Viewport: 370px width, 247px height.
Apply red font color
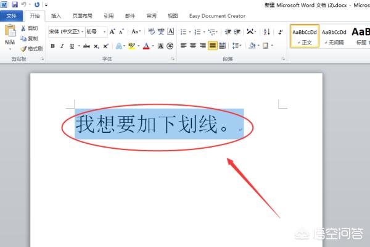tap(146, 46)
